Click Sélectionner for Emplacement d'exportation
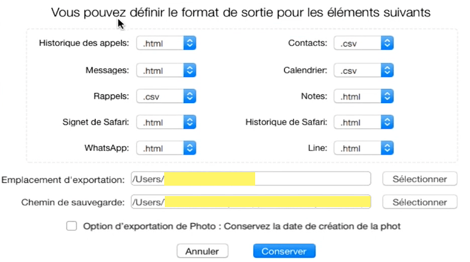 [x=420, y=179]
